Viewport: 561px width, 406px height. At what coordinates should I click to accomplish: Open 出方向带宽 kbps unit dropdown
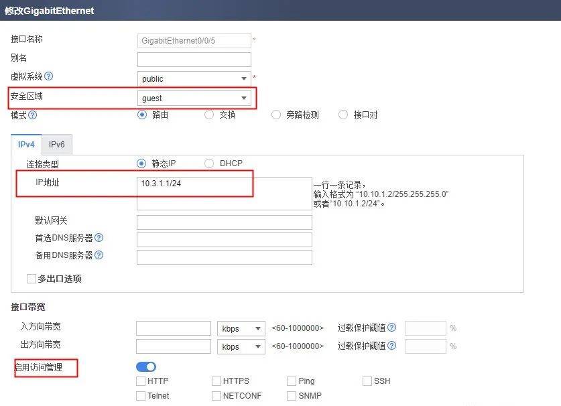241,346
